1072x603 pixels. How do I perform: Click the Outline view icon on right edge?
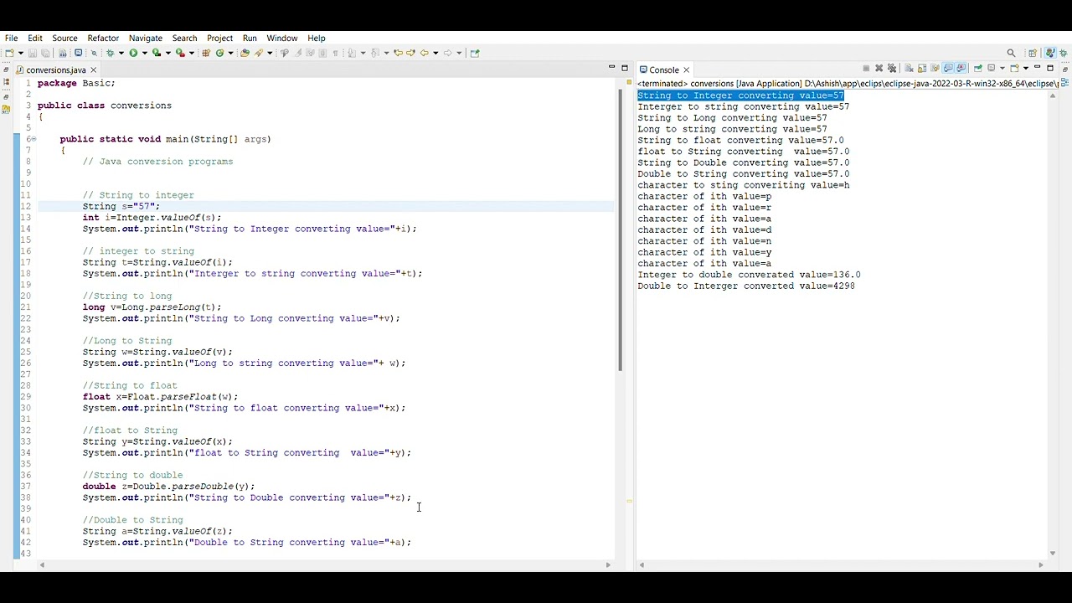(1065, 82)
